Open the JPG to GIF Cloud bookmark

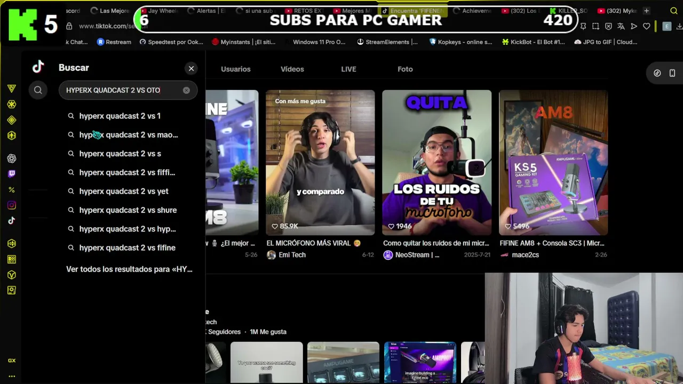(x=606, y=42)
